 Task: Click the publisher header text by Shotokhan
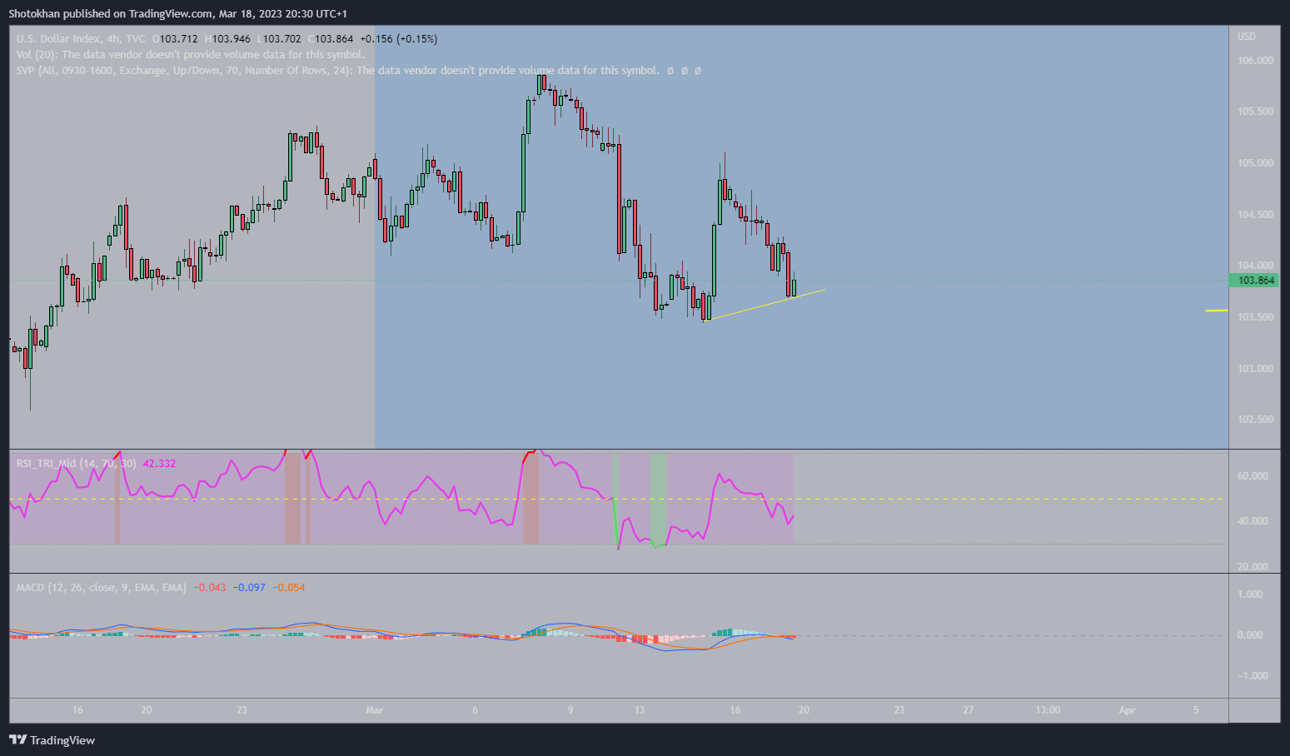pos(178,13)
